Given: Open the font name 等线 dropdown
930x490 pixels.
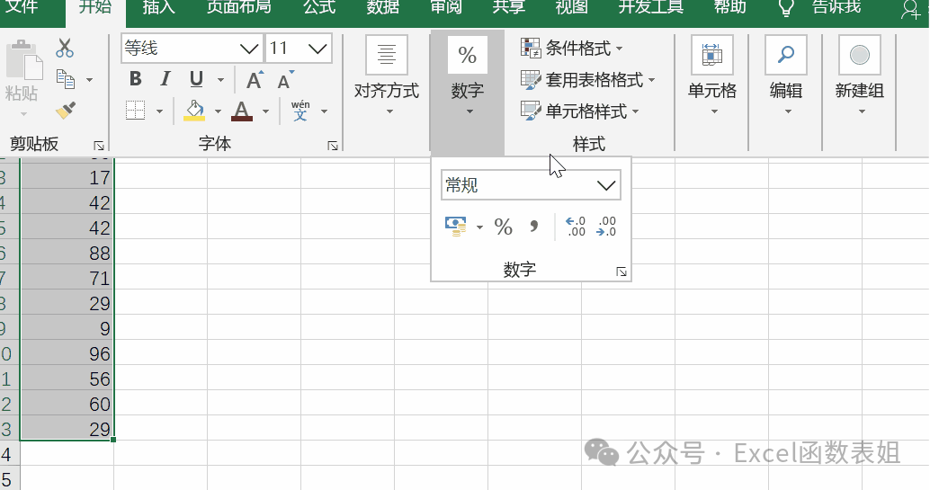Looking at the screenshot, I should coord(249,49).
